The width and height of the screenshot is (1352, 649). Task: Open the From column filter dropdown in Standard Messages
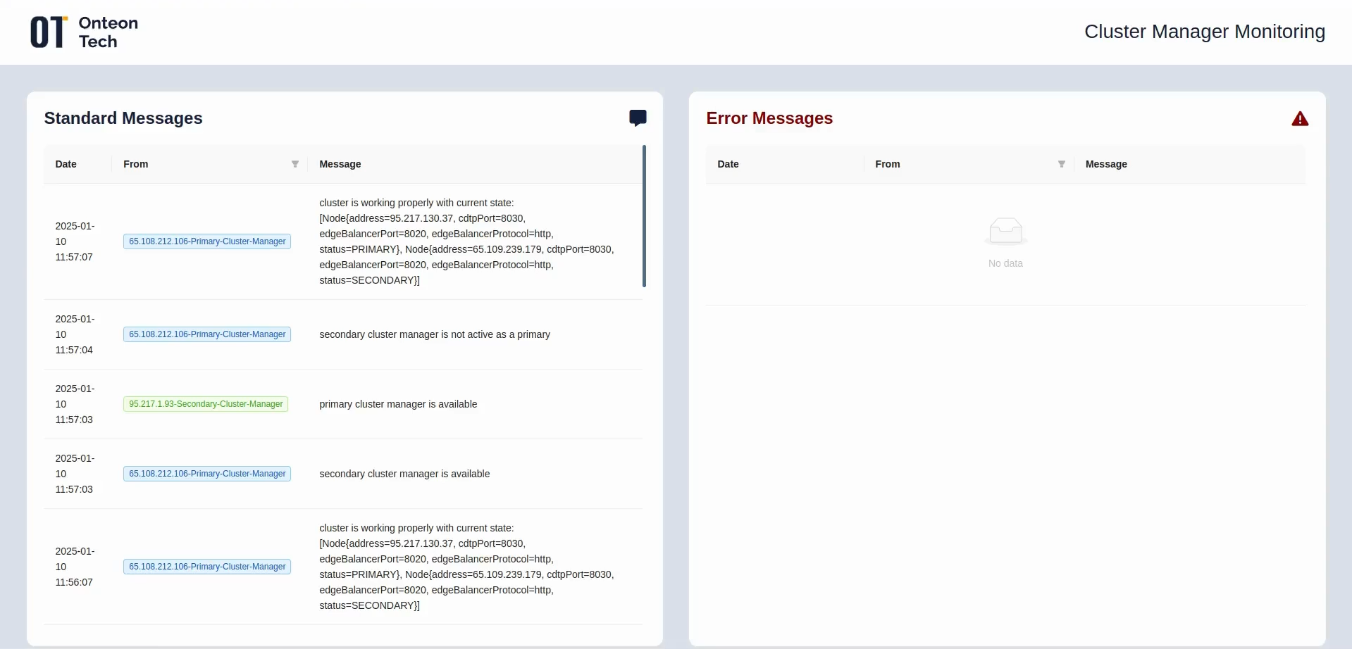pos(294,163)
